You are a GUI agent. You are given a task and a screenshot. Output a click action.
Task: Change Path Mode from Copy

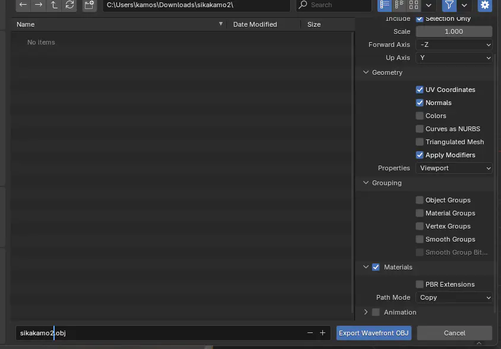tap(454, 297)
